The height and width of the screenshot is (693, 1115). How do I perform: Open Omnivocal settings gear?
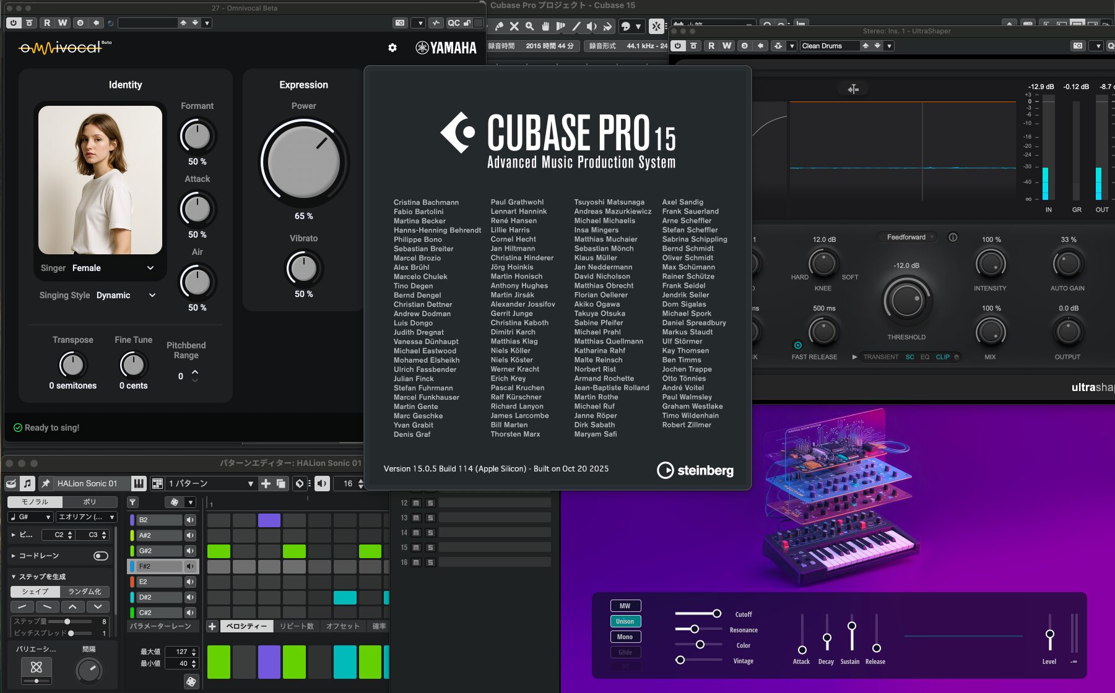point(392,48)
